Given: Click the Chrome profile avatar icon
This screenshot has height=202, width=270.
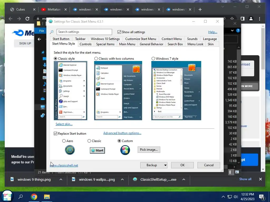Looking at the screenshot, I should click(251, 19).
